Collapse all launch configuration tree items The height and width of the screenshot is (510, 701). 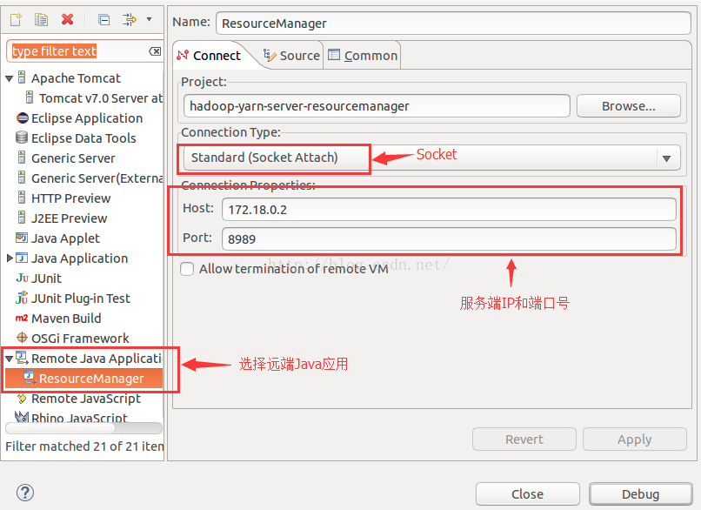(x=103, y=20)
